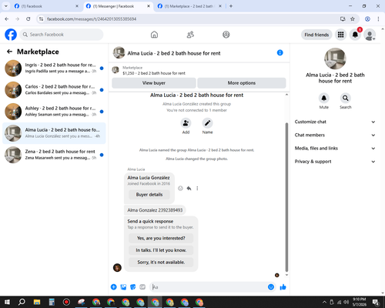Image resolution: width=385 pixels, height=308 pixels.
Task: Click the address bar URL
Action: [x=92, y=19]
